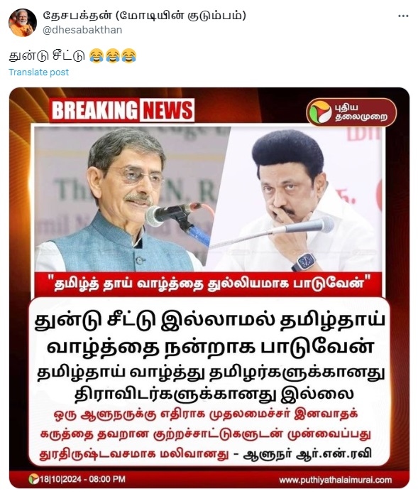Viewport: 418px width, 494px height.
Task: Open the poster's profile avatar
Action: (x=22, y=22)
